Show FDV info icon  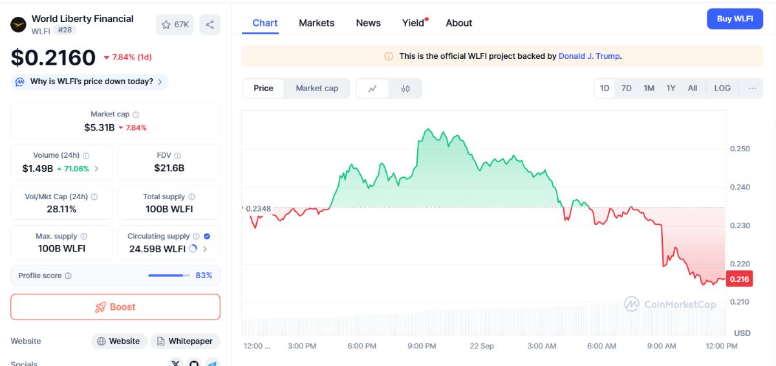pyautogui.click(x=177, y=156)
